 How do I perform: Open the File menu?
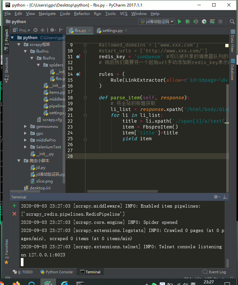[7, 14]
